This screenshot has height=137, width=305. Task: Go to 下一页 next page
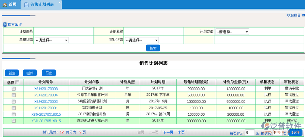pyautogui.click(x=168, y=132)
